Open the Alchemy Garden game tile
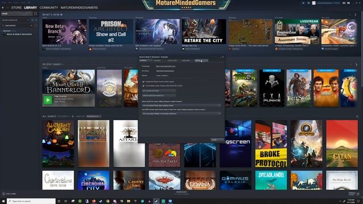 pyautogui.click(x=58, y=143)
